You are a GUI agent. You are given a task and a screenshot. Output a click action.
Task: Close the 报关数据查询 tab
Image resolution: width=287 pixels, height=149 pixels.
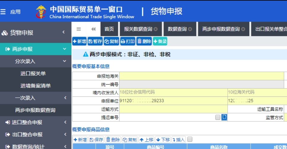tap(156, 29)
